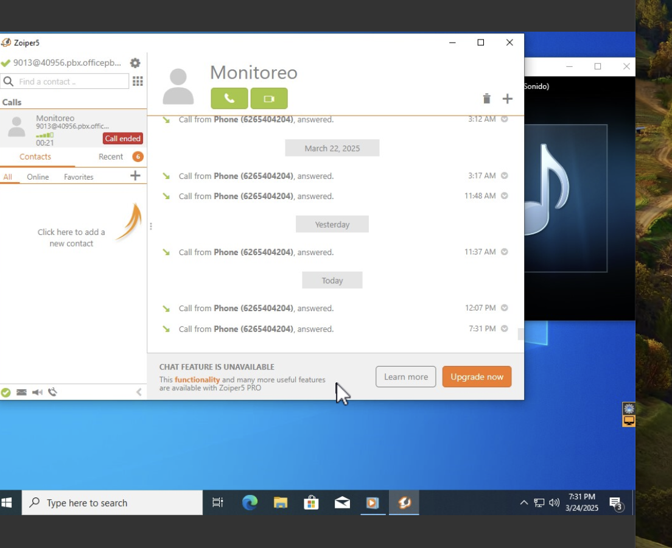Click Call ended status badge
The image size is (672, 548).
(123, 138)
